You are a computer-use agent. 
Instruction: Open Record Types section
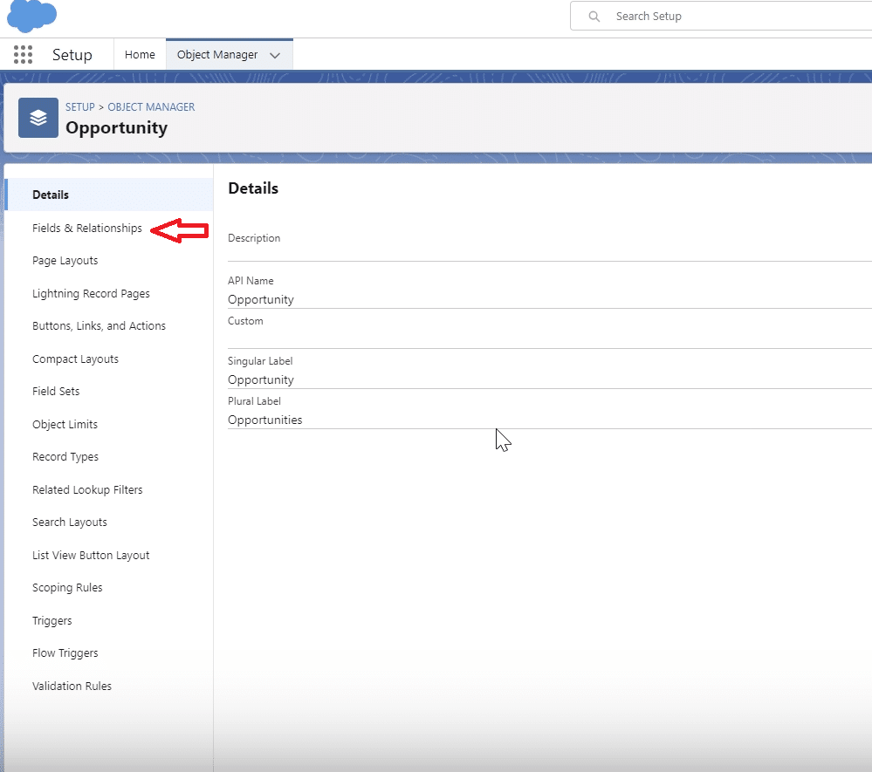pyautogui.click(x=65, y=457)
